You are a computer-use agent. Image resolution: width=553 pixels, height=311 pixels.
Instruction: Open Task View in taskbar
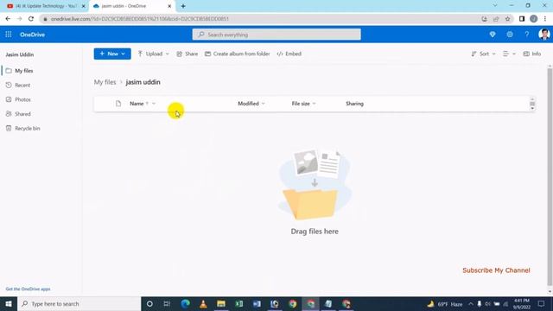click(167, 303)
